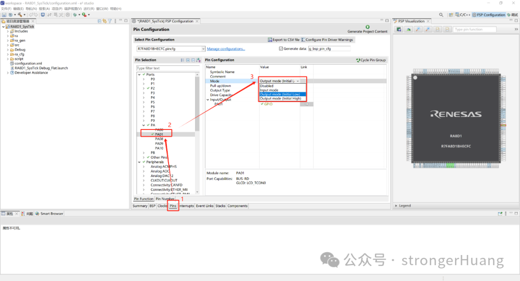520x281 pixels.
Task: Expand the PB port tree node
Action: 143,153
